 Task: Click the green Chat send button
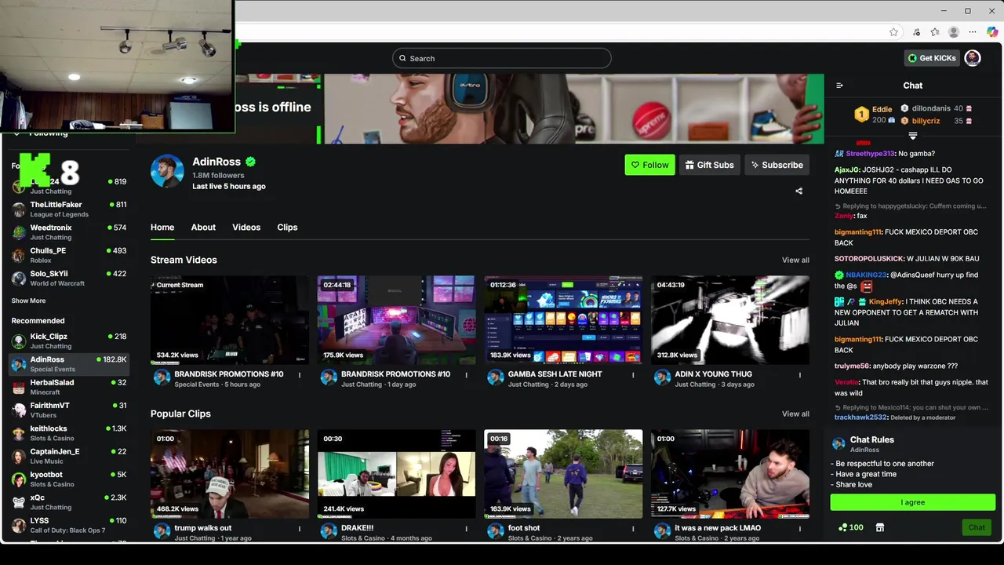[977, 527]
